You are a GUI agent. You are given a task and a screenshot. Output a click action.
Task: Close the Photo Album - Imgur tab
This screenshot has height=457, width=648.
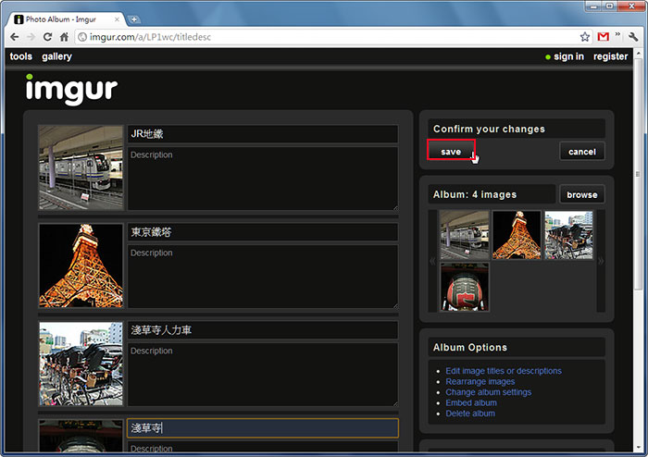pyautogui.click(x=117, y=19)
